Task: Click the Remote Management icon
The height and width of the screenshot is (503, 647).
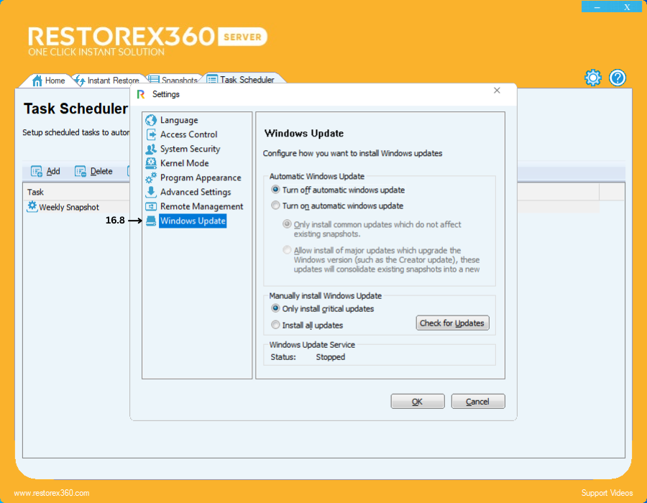Action: pos(151,206)
